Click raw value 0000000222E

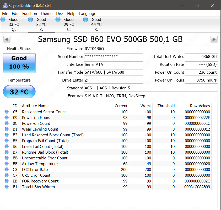[197, 117]
